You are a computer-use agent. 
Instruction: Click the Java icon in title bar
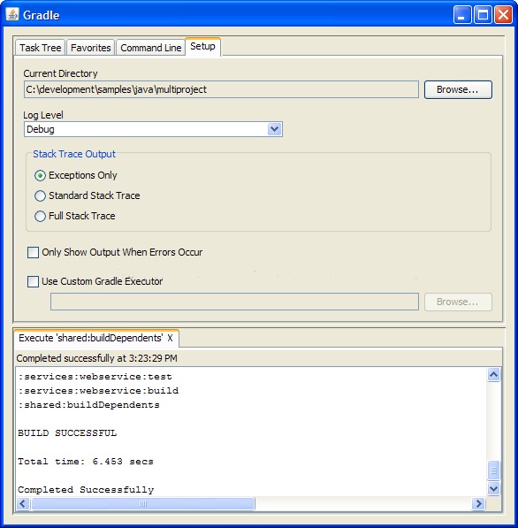[12, 15]
